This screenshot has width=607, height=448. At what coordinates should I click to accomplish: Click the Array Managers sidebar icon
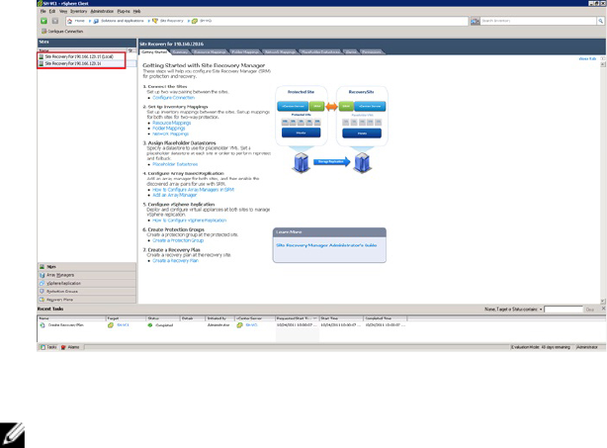coord(43,275)
